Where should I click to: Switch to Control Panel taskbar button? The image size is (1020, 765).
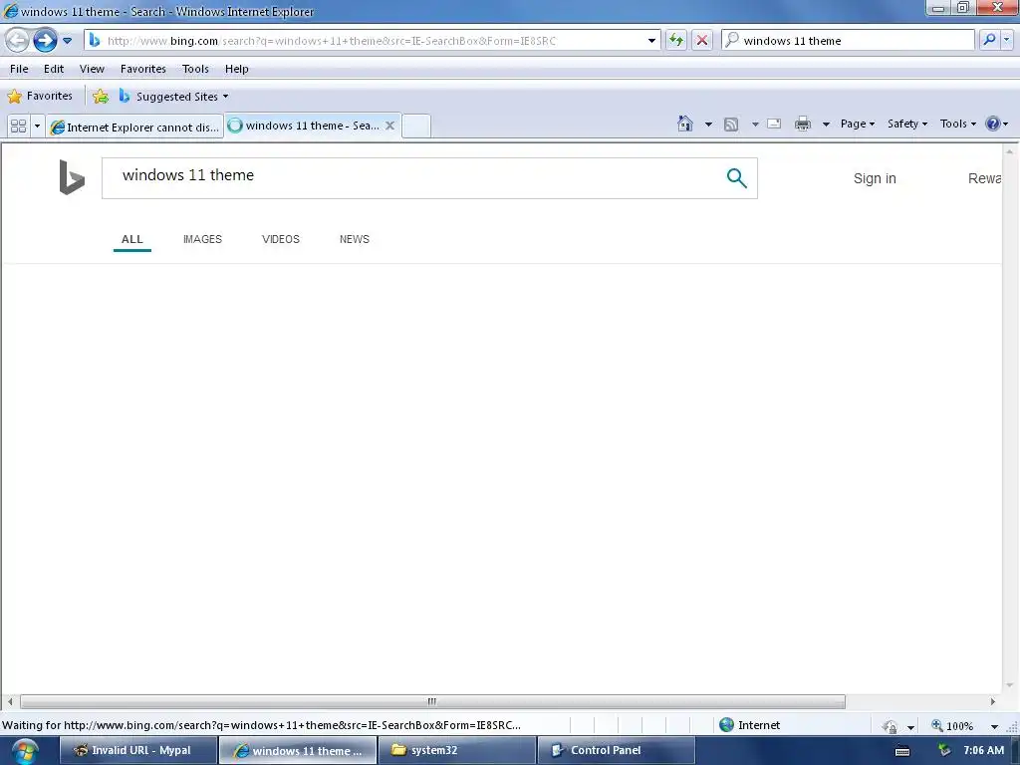pos(616,750)
